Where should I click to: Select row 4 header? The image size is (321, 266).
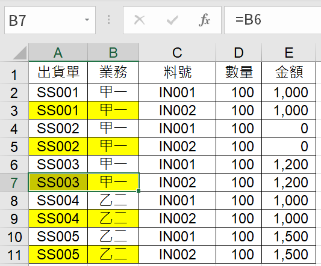click(14, 128)
